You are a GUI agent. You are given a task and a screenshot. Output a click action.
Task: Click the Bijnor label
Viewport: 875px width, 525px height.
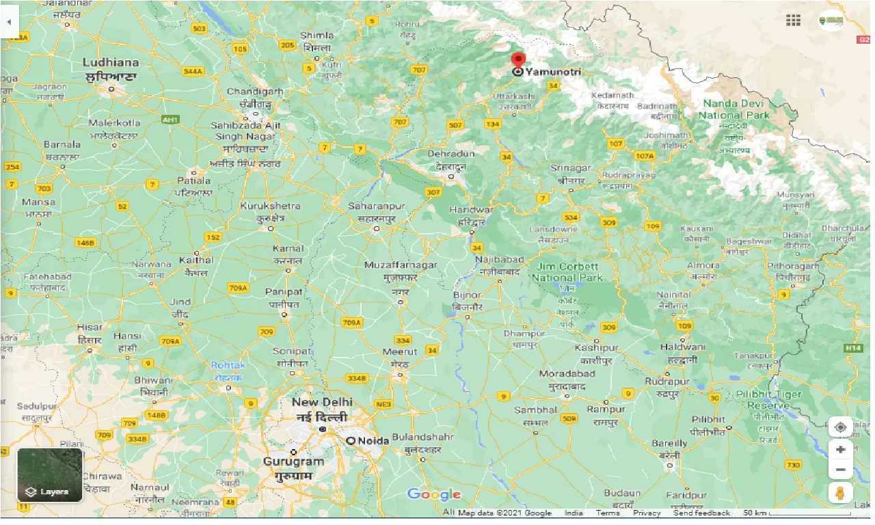coord(468,301)
